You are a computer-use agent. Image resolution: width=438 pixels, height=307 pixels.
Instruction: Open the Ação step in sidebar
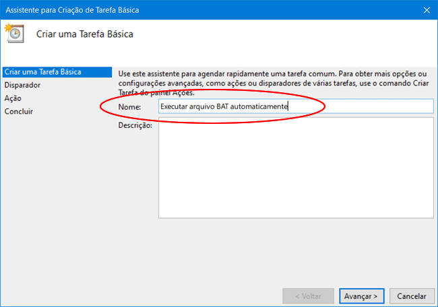click(13, 98)
